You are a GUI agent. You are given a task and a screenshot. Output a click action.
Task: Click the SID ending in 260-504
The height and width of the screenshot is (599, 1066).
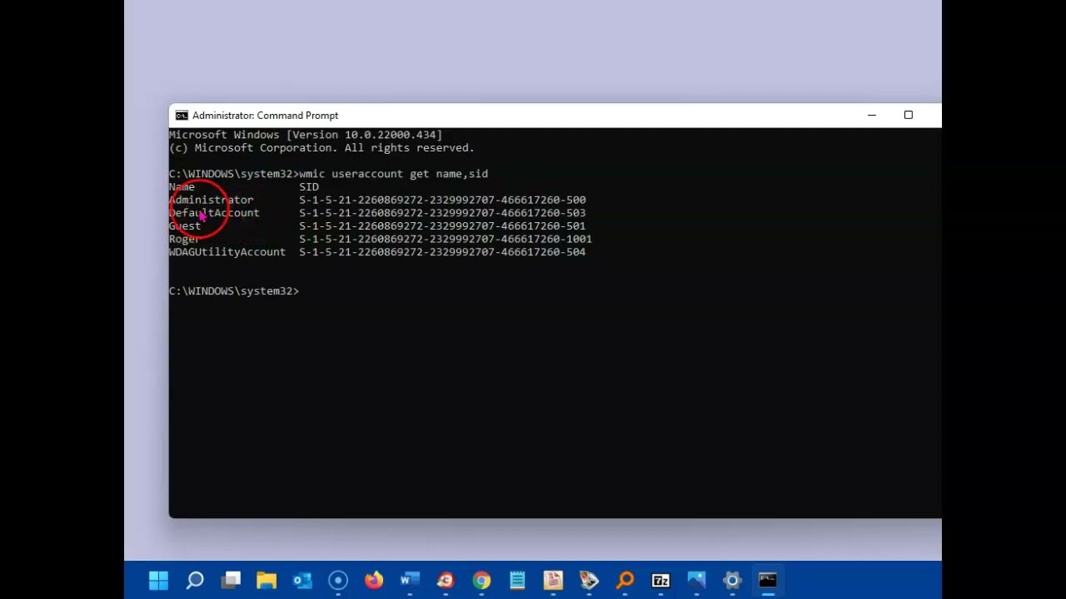click(x=442, y=252)
